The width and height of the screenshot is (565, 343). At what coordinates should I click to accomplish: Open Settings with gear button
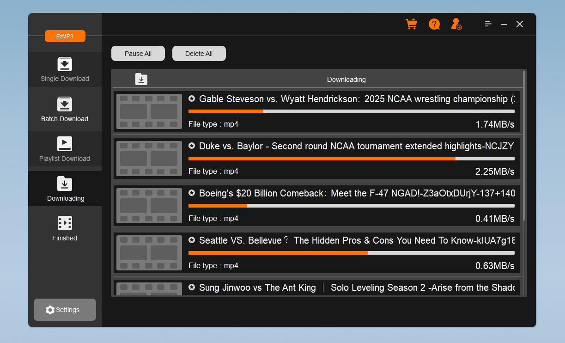65,310
